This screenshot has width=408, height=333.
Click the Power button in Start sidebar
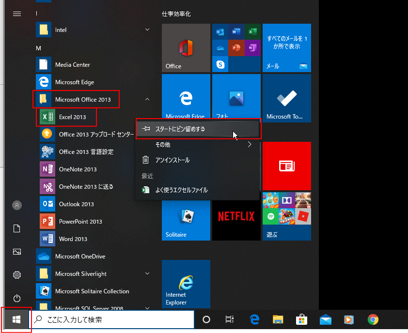(x=17, y=298)
